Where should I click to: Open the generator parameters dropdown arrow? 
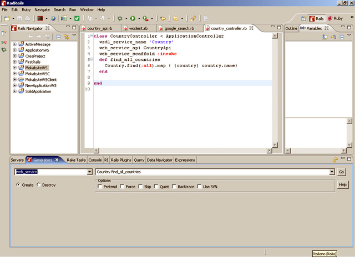coord(332,172)
